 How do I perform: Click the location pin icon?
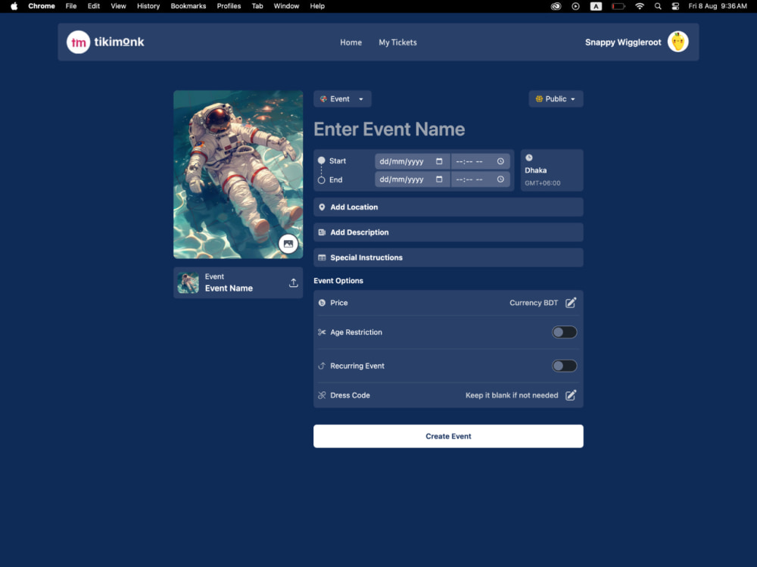coord(322,207)
